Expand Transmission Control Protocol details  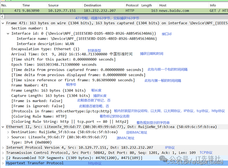3,153
